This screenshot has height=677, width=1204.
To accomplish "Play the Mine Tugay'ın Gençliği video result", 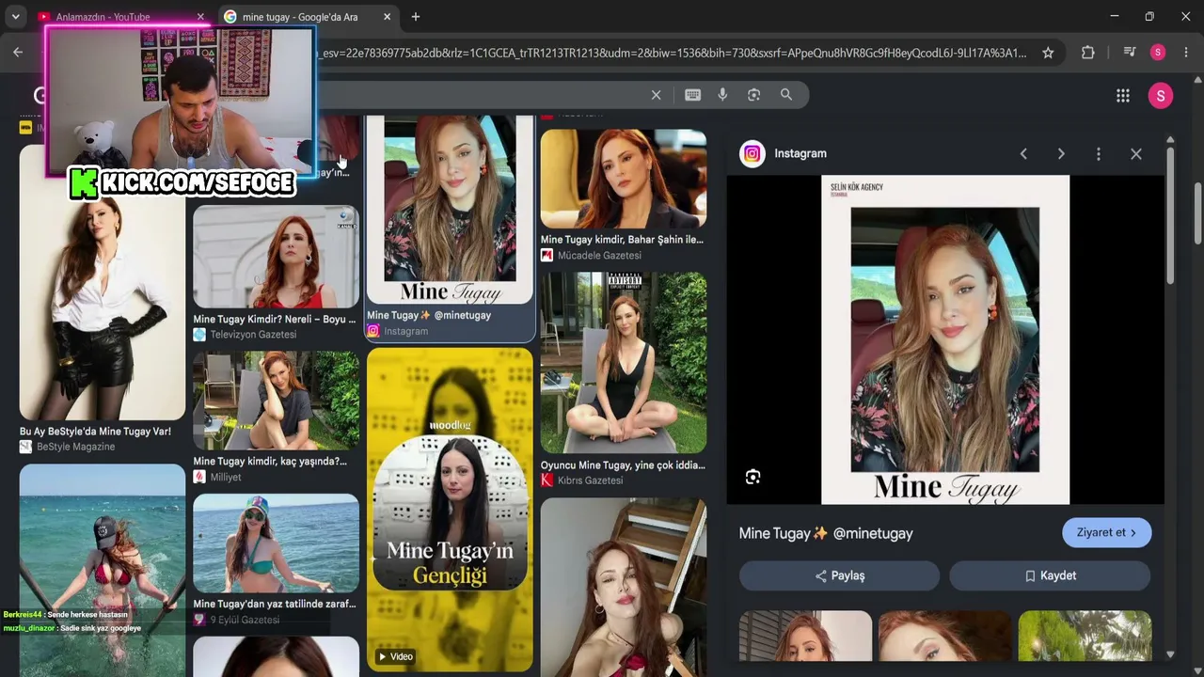I will (450, 511).
